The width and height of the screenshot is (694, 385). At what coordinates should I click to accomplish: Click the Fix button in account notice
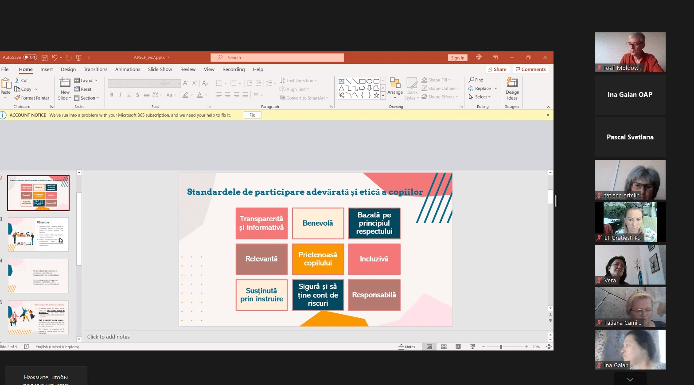click(x=252, y=115)
